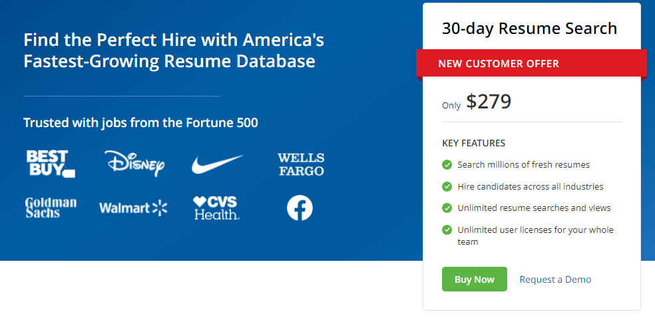The height and width of the screenshot is (322, 655).
Task: Click the CVS Health logo
Action: (216, 208)
